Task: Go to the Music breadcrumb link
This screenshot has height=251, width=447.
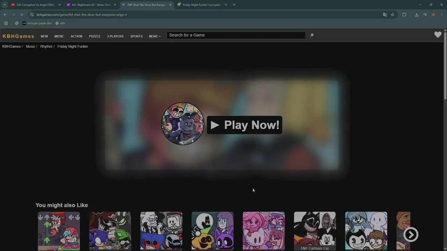Action: (30, 46)
